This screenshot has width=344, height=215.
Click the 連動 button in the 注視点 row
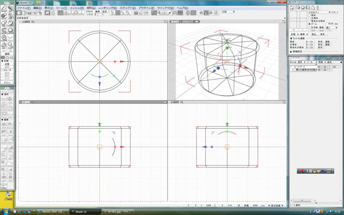pos(327,44)
